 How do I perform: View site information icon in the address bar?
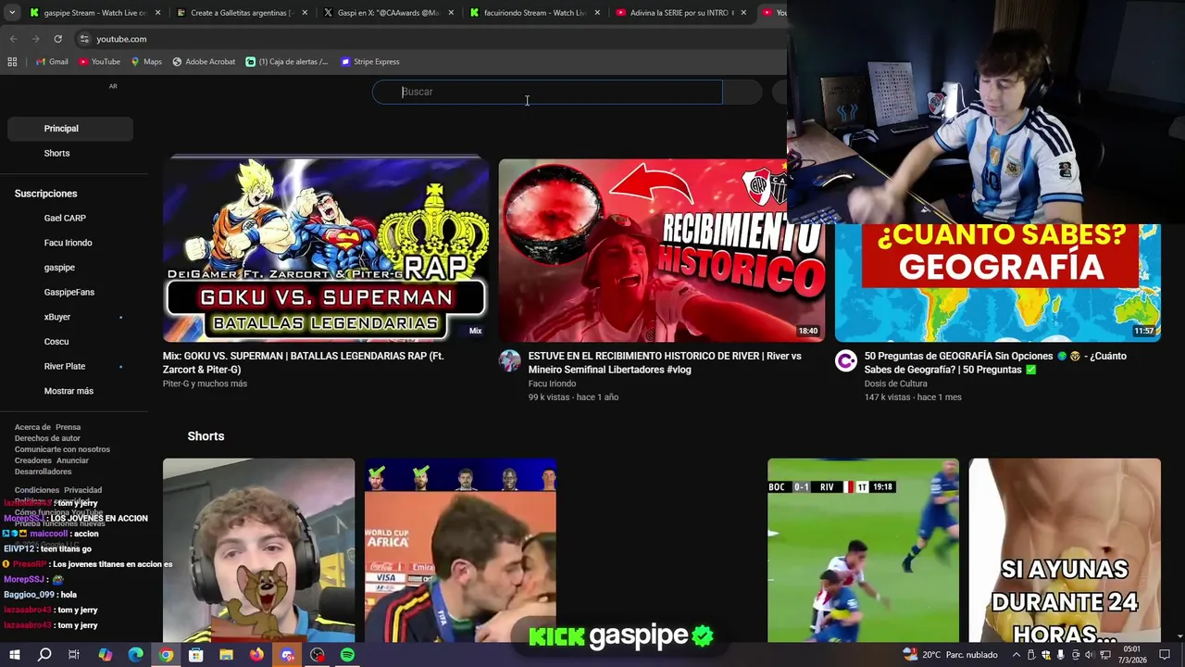(x=84, y=39)
